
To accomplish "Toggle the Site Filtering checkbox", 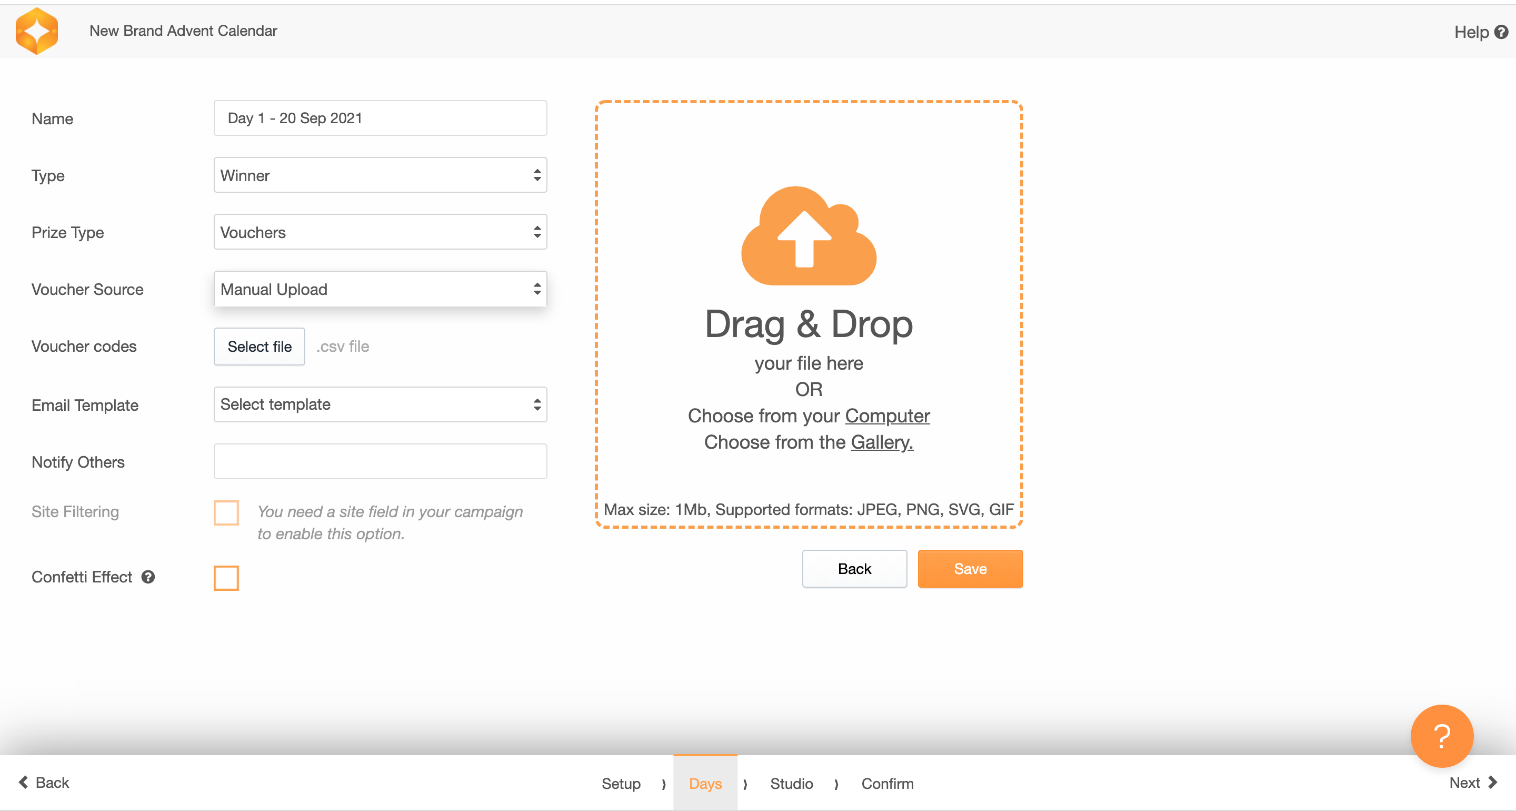I will tap(226, 512).
